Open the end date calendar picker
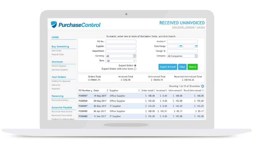Screen dimensions: 254x145 click(x=196, y=46)
